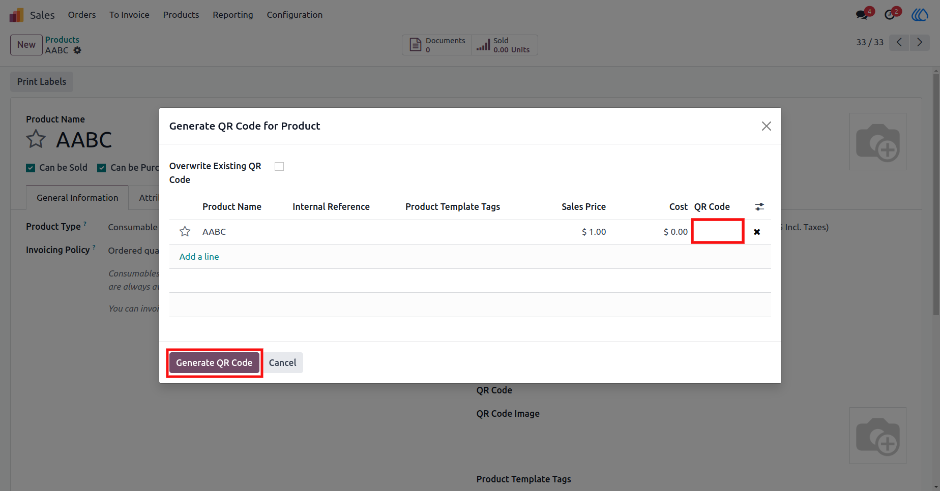Click the $ 0.00 cost cell
The height and width of the screenshot is (491, 940).
(675, 232)
